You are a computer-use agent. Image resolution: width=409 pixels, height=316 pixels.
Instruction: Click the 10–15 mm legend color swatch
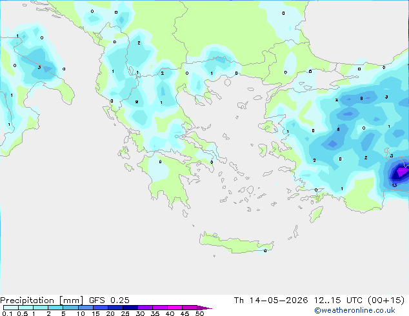86,308
